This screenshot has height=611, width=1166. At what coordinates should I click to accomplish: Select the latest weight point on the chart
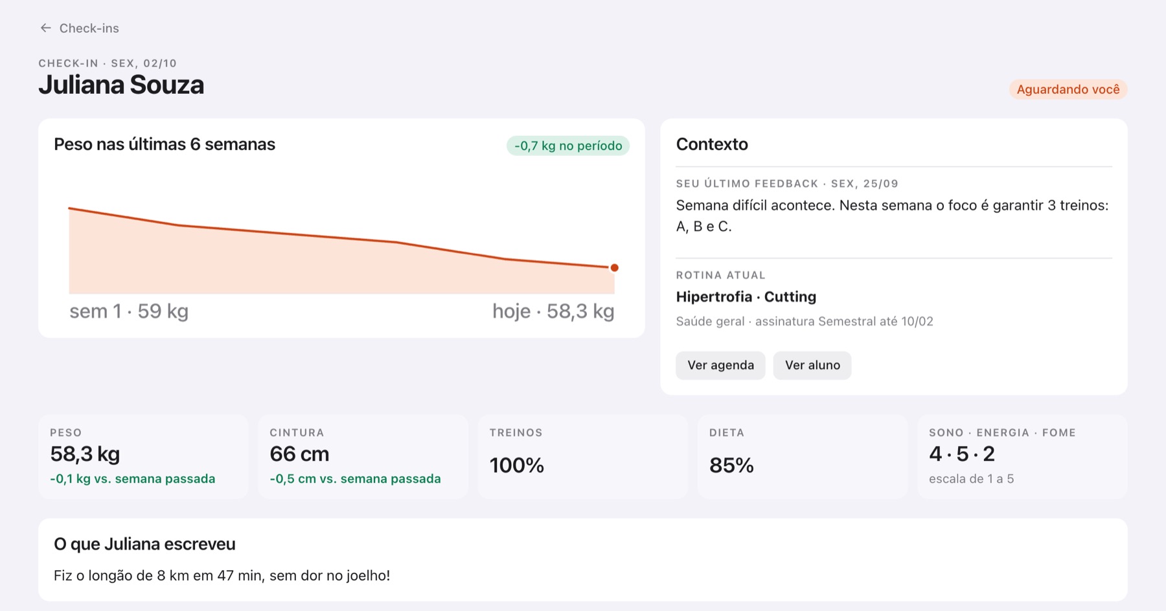tap(614, 267)
